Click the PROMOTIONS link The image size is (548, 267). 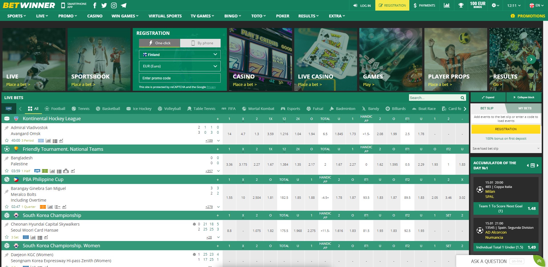click(x=528, y=16)
